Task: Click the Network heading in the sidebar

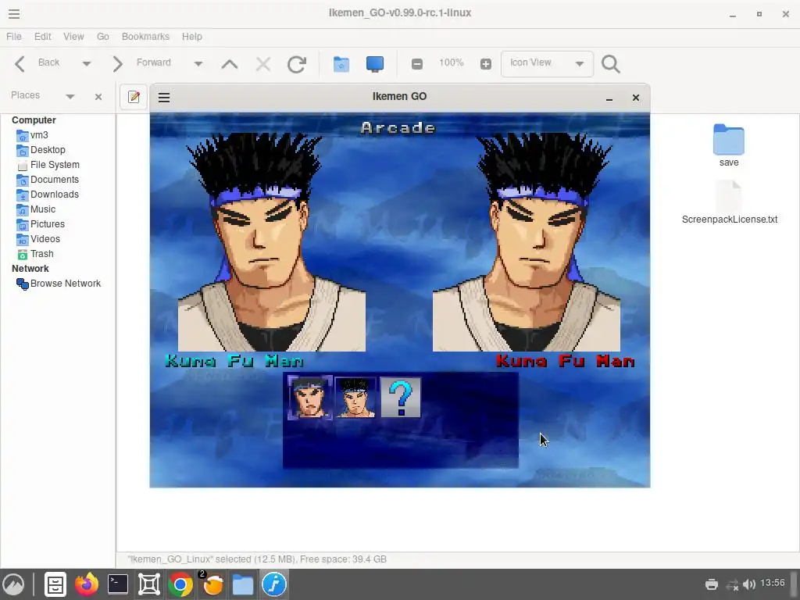Action: pos(30,269)
